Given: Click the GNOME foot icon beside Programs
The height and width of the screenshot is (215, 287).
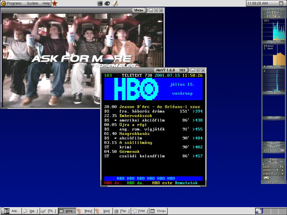Looking at the screenshot, I should tap(4, 3).
